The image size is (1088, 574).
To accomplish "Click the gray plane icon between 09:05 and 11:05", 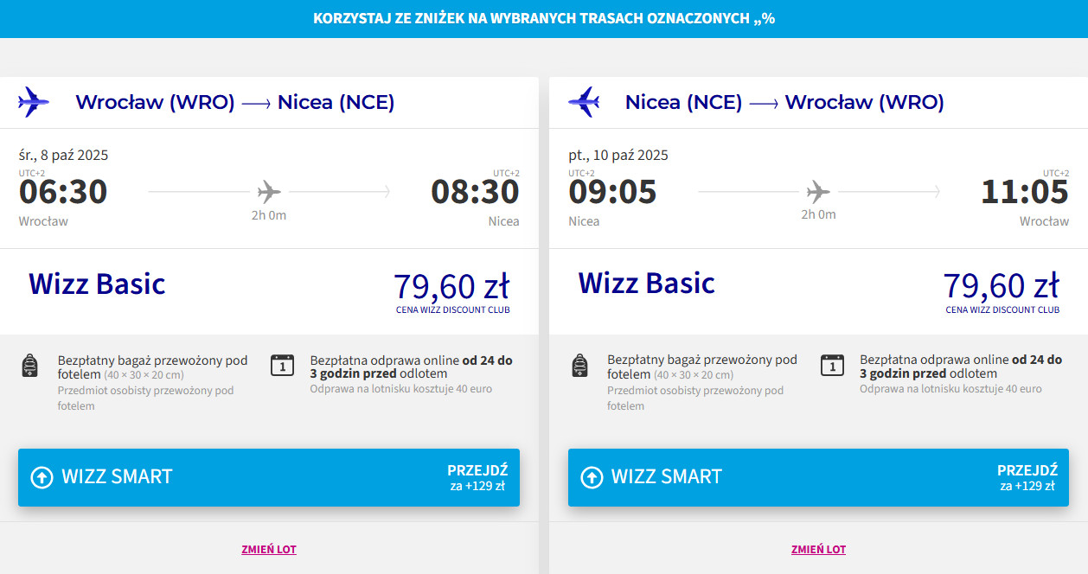I will 818,191.
